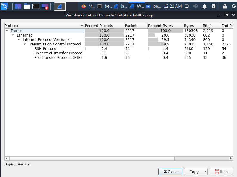
Task: Sort by the Percent Packets column header
Action: click(104, 26)
